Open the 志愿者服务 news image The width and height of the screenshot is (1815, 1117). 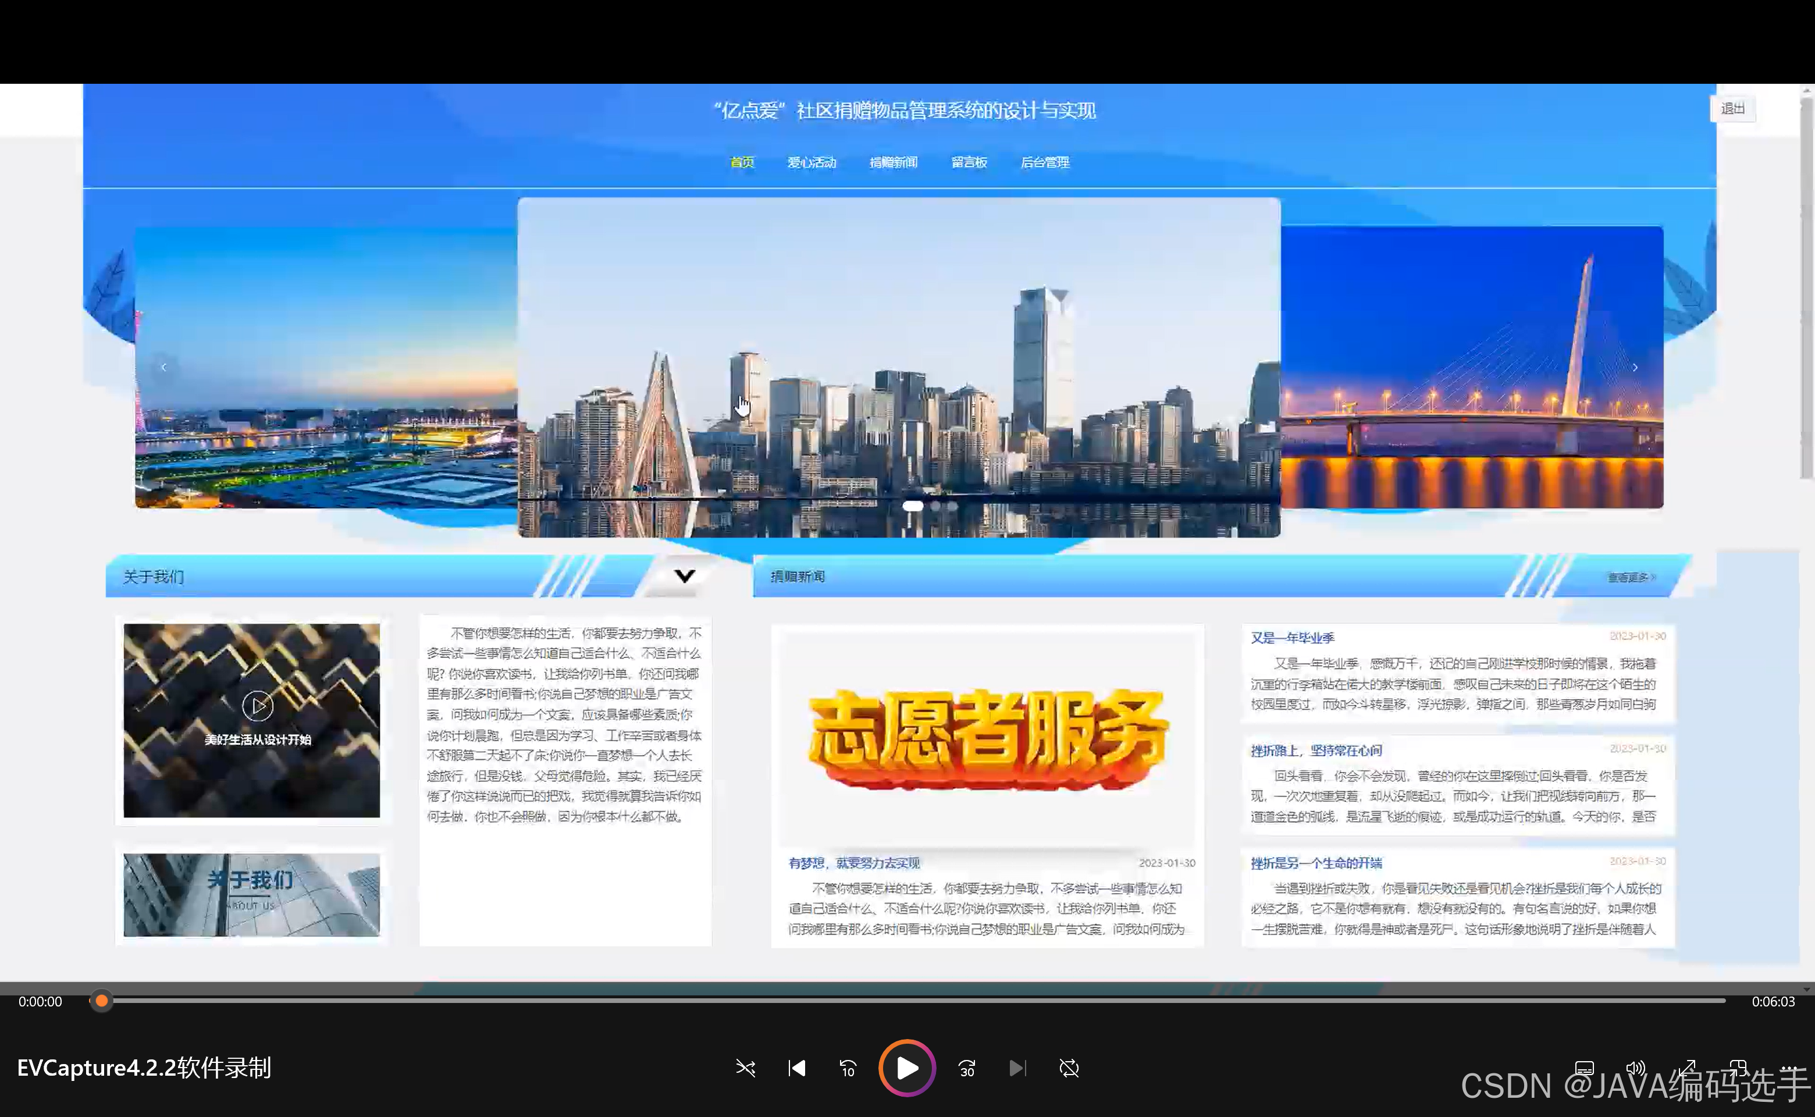[988, 739]
